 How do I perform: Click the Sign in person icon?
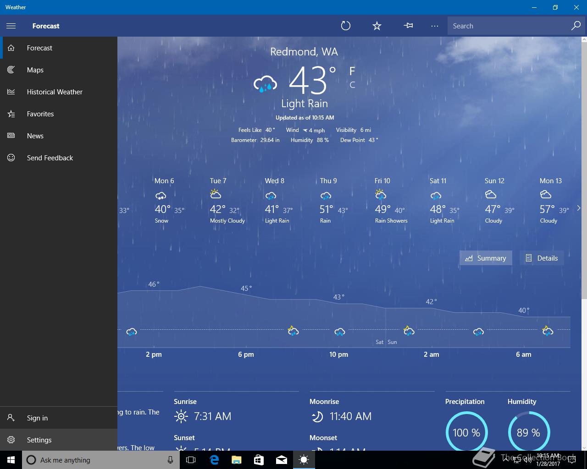pyautogui.click(x=11, y=418)
